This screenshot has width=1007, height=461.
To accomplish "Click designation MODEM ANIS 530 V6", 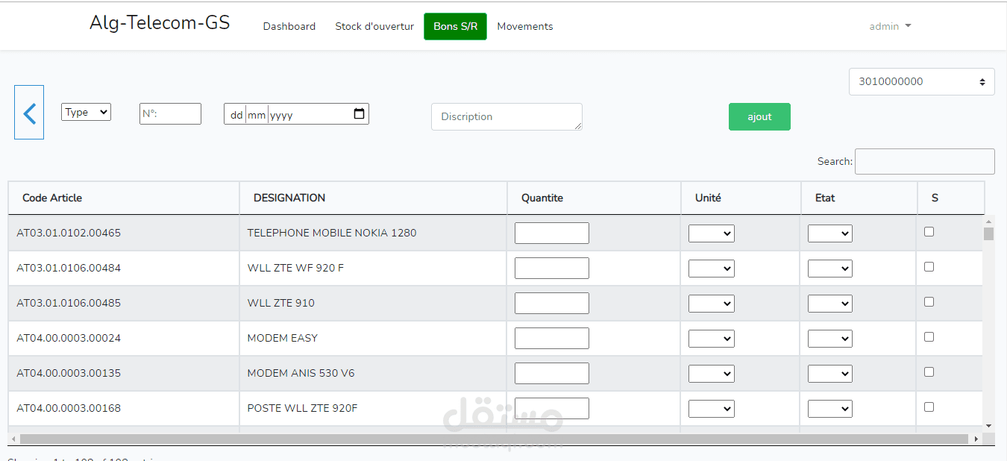I will [301, 373].
